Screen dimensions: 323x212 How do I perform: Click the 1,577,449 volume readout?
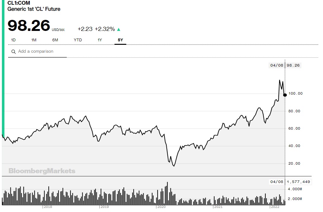tap(299, 182)
